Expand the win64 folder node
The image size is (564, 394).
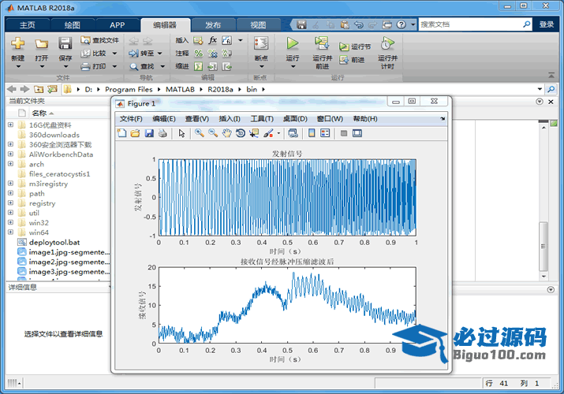point(10,232)
